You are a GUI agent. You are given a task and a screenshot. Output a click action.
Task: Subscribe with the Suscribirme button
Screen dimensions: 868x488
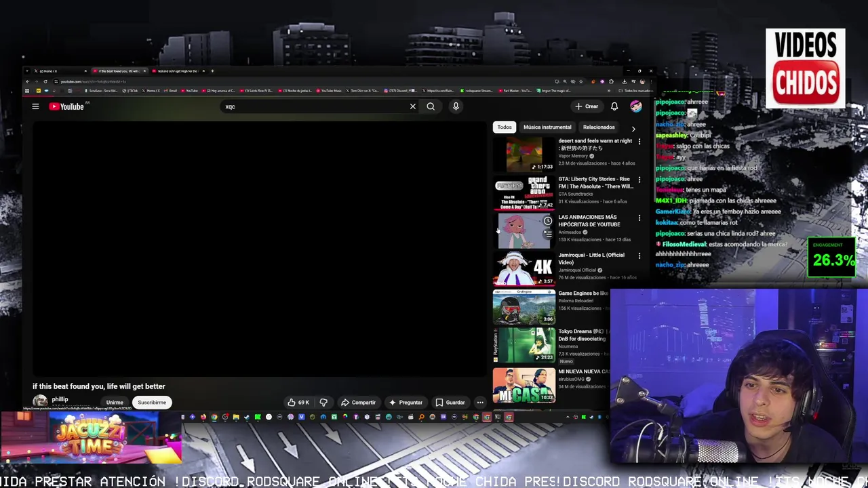(152, 403)
